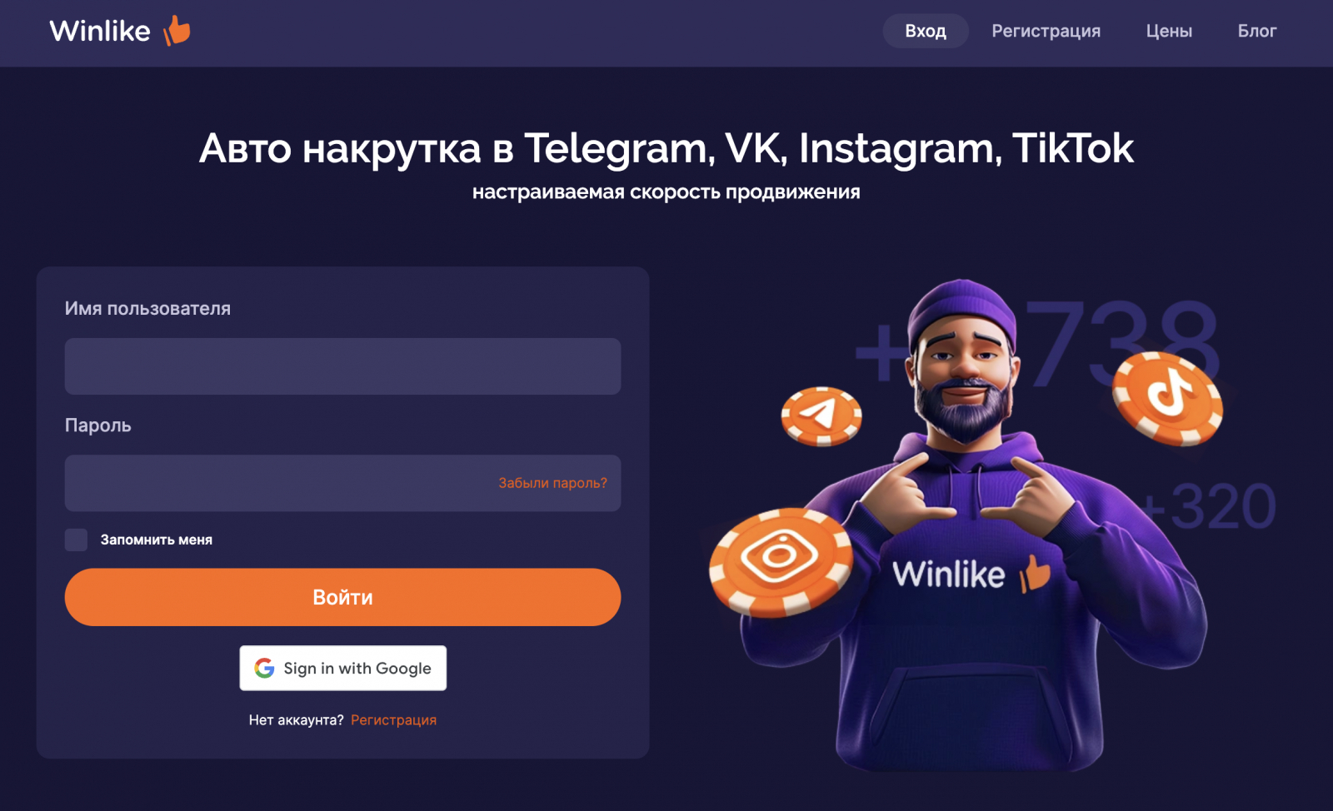The width and height of the screenshot is (1333, 811).
Task: Click the Запомнить меня label text
Action: click(x=157, y=540)
